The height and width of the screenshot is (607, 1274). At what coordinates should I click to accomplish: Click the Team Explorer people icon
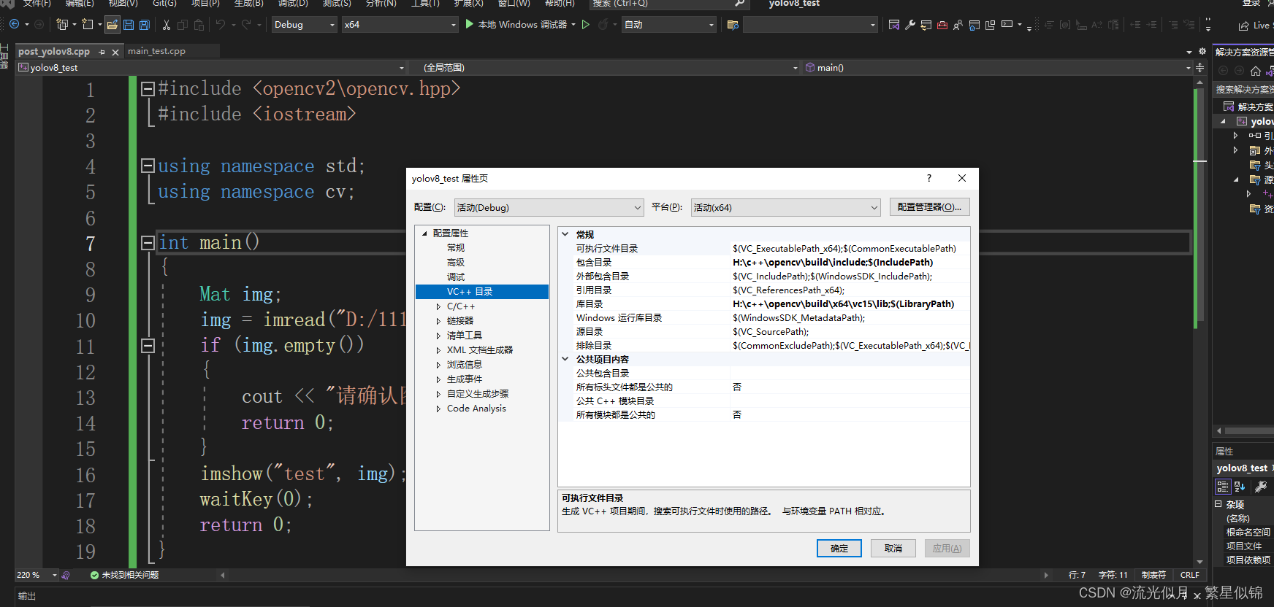958,25
